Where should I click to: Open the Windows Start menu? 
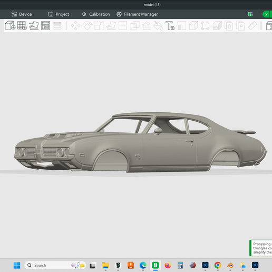[17, 265]
